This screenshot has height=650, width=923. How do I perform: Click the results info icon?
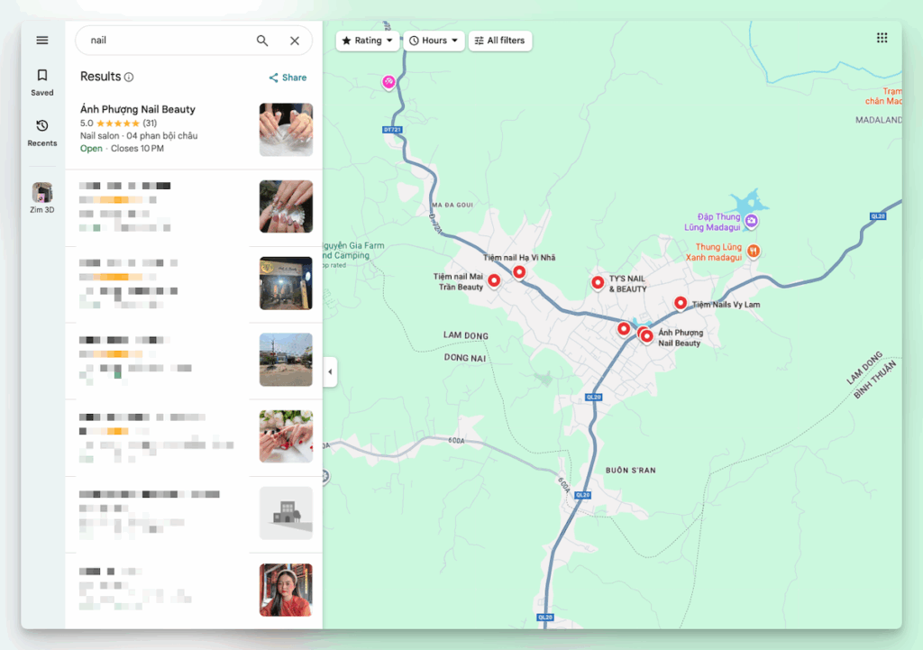(x=129, y=78)
